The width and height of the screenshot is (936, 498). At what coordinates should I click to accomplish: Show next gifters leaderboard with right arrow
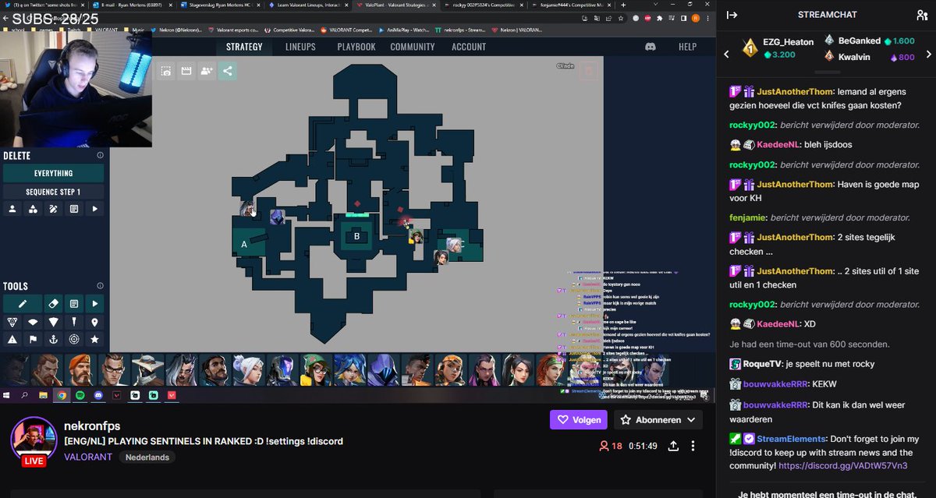click(x=929, y=54)
